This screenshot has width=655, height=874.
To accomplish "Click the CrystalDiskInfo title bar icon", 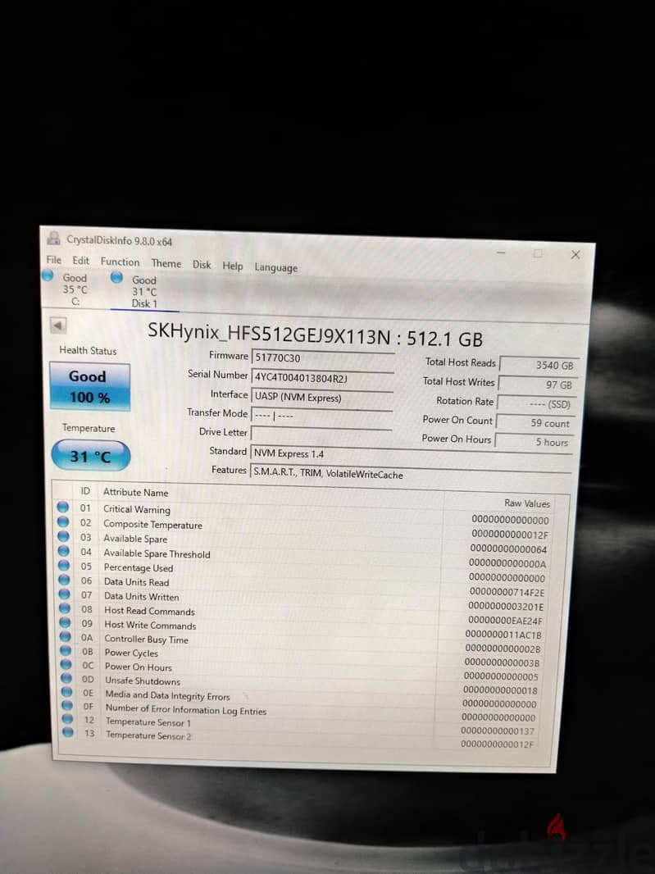I will (53, 239).
